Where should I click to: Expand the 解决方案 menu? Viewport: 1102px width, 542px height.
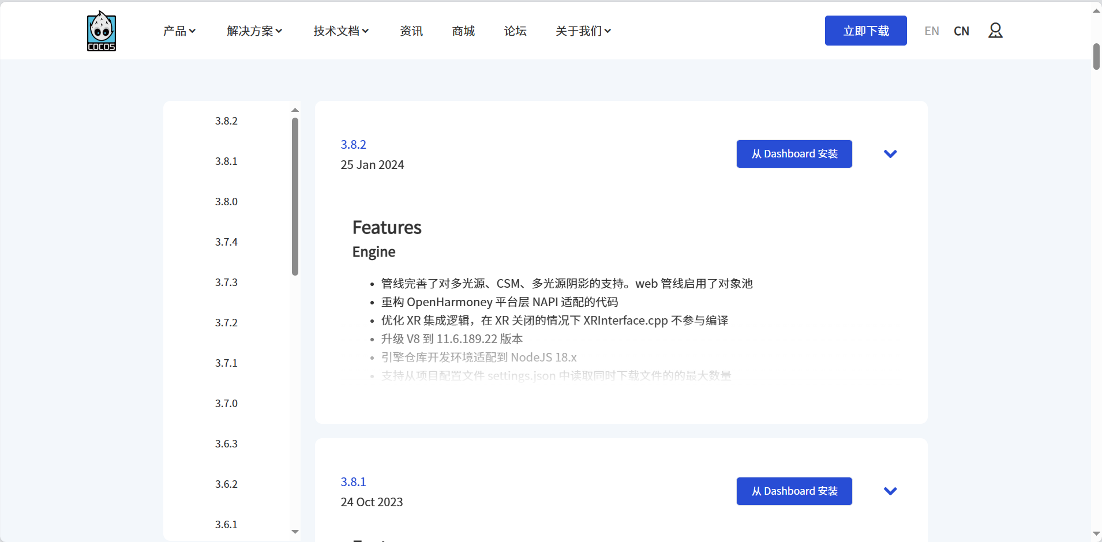pos(254,31)
